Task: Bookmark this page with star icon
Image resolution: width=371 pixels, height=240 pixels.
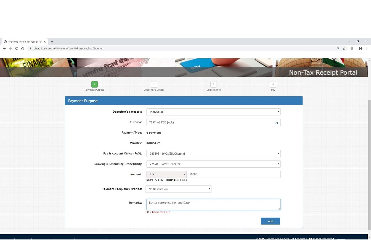Action: tap(344, 49)
